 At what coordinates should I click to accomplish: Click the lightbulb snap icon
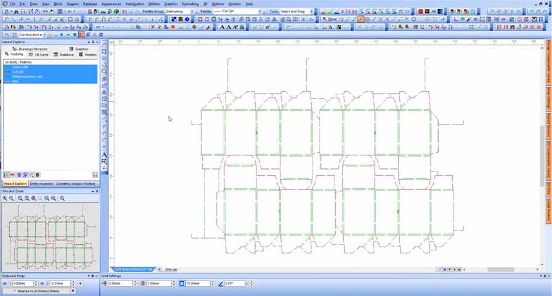341,19
